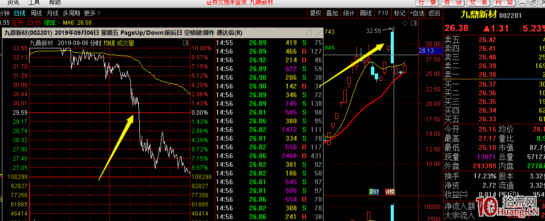Click 标记 in the chart toolbar

(399, 13)
